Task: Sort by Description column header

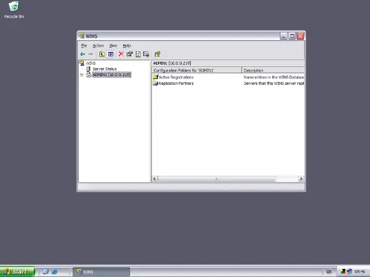Action: point(273,70)
